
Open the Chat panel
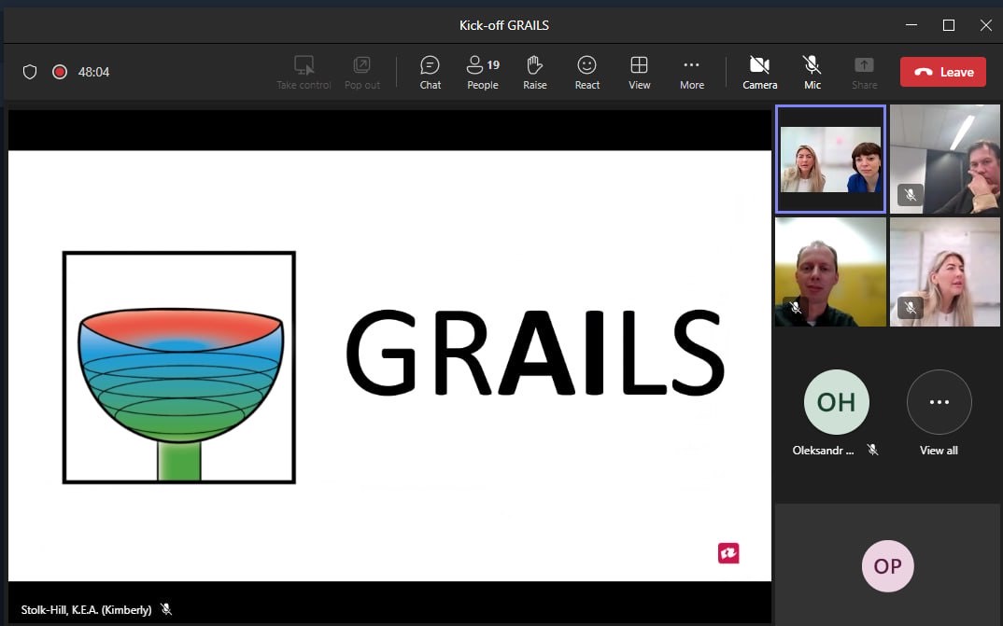click(430, 72)
